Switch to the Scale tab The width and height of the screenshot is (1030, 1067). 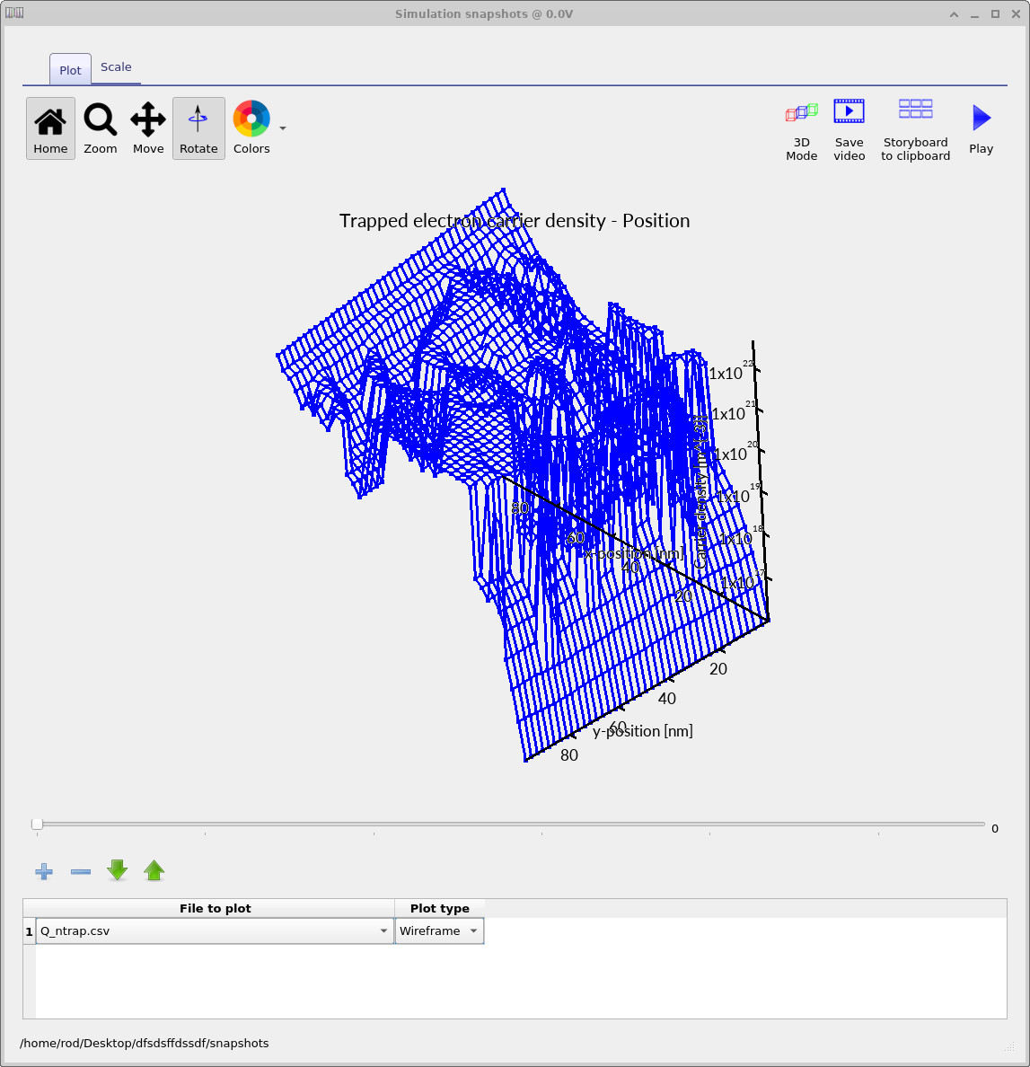(116, 66)
